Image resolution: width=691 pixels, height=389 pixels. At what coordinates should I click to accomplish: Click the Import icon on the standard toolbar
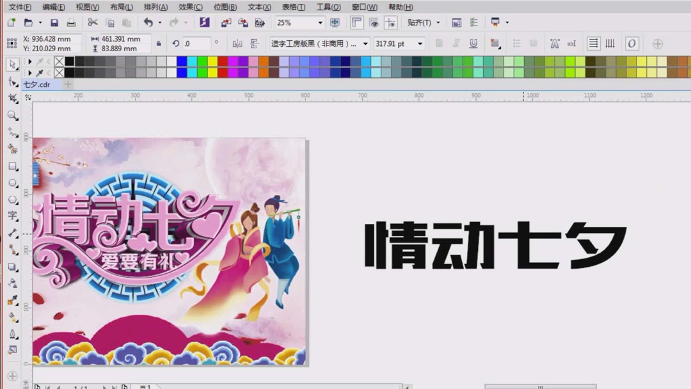225,22
